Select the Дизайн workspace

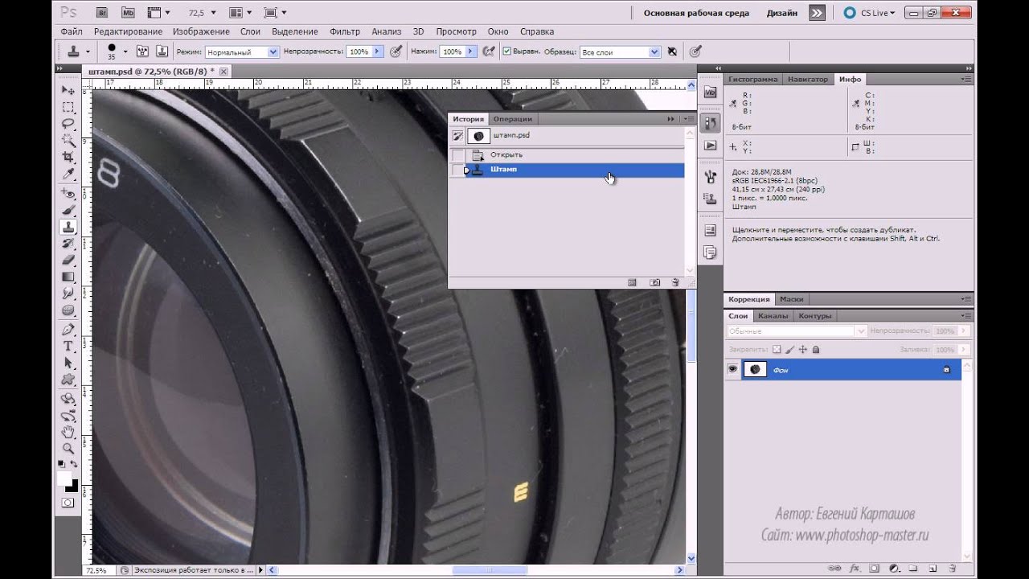pyautogui.click(x=782, y=13)
